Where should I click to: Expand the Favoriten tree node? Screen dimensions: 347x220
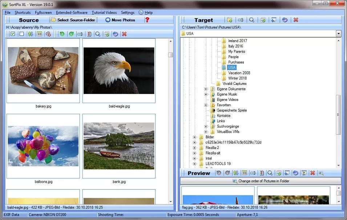pos(206,105)
